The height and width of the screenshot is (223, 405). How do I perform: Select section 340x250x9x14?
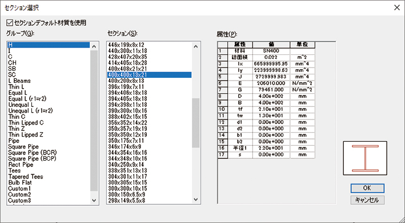tap(149, 164)
